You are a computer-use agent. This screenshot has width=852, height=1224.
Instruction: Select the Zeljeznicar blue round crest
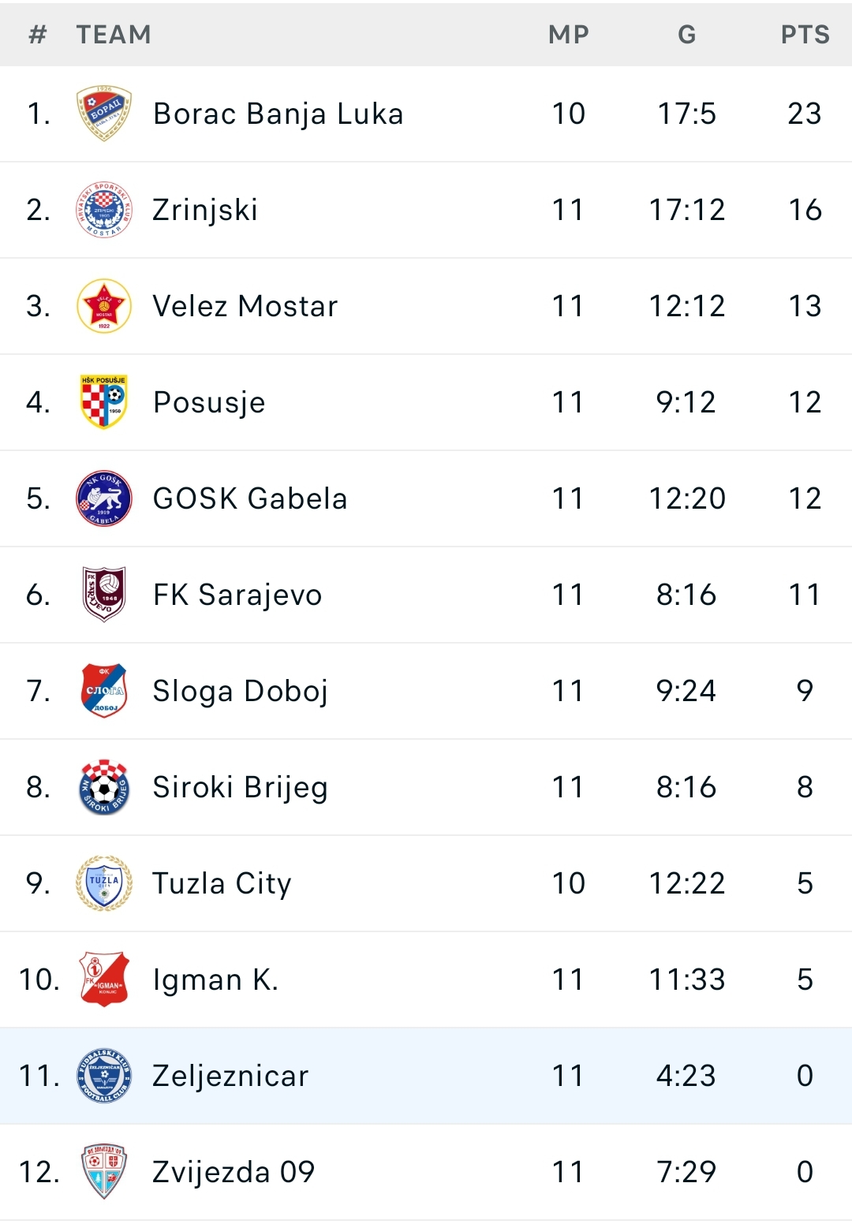coord(104,1076)
